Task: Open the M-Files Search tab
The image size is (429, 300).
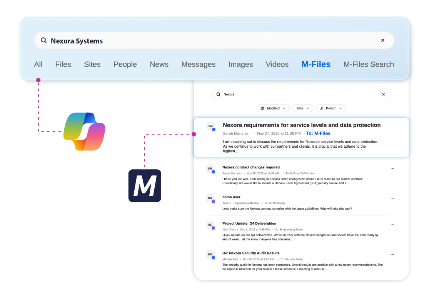Action: coord(369,64)
